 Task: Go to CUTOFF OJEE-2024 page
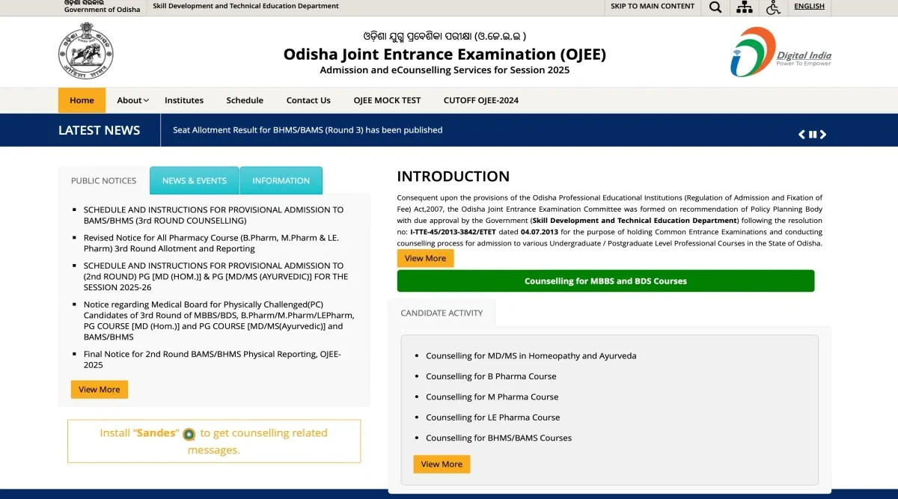[480, 100]
